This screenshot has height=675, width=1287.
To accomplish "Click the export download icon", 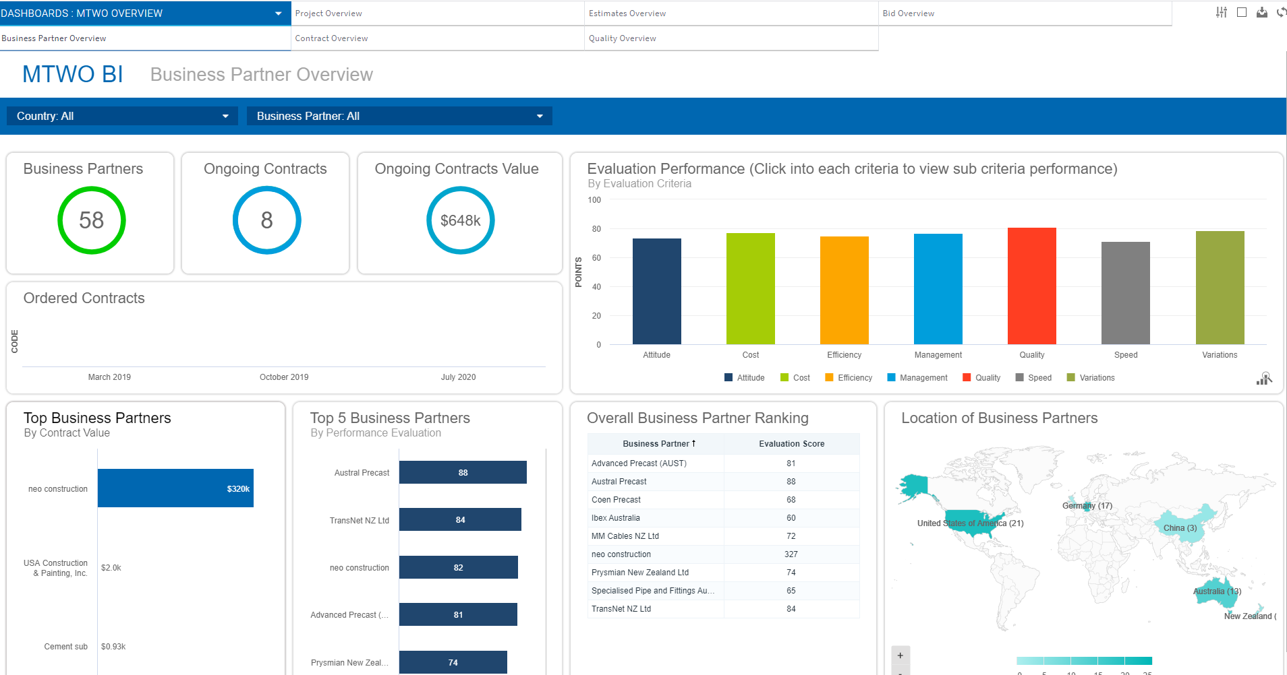I will pos(1261,12).
